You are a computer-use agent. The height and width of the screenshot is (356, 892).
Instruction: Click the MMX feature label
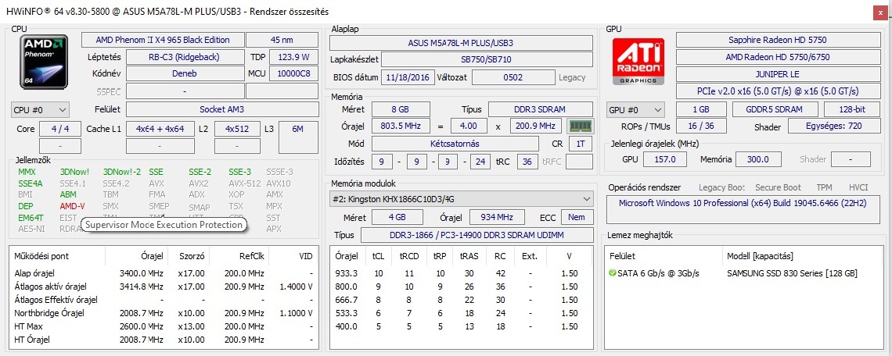[x=27, y=172]
